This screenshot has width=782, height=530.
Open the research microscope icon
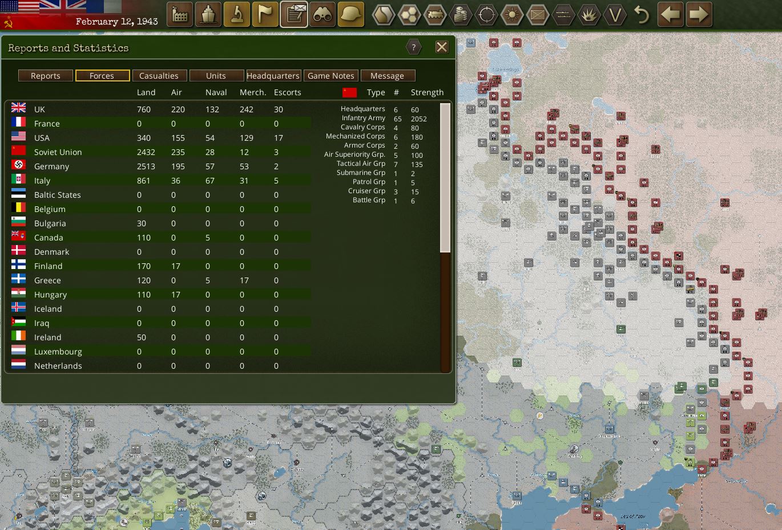coord(237,15)
